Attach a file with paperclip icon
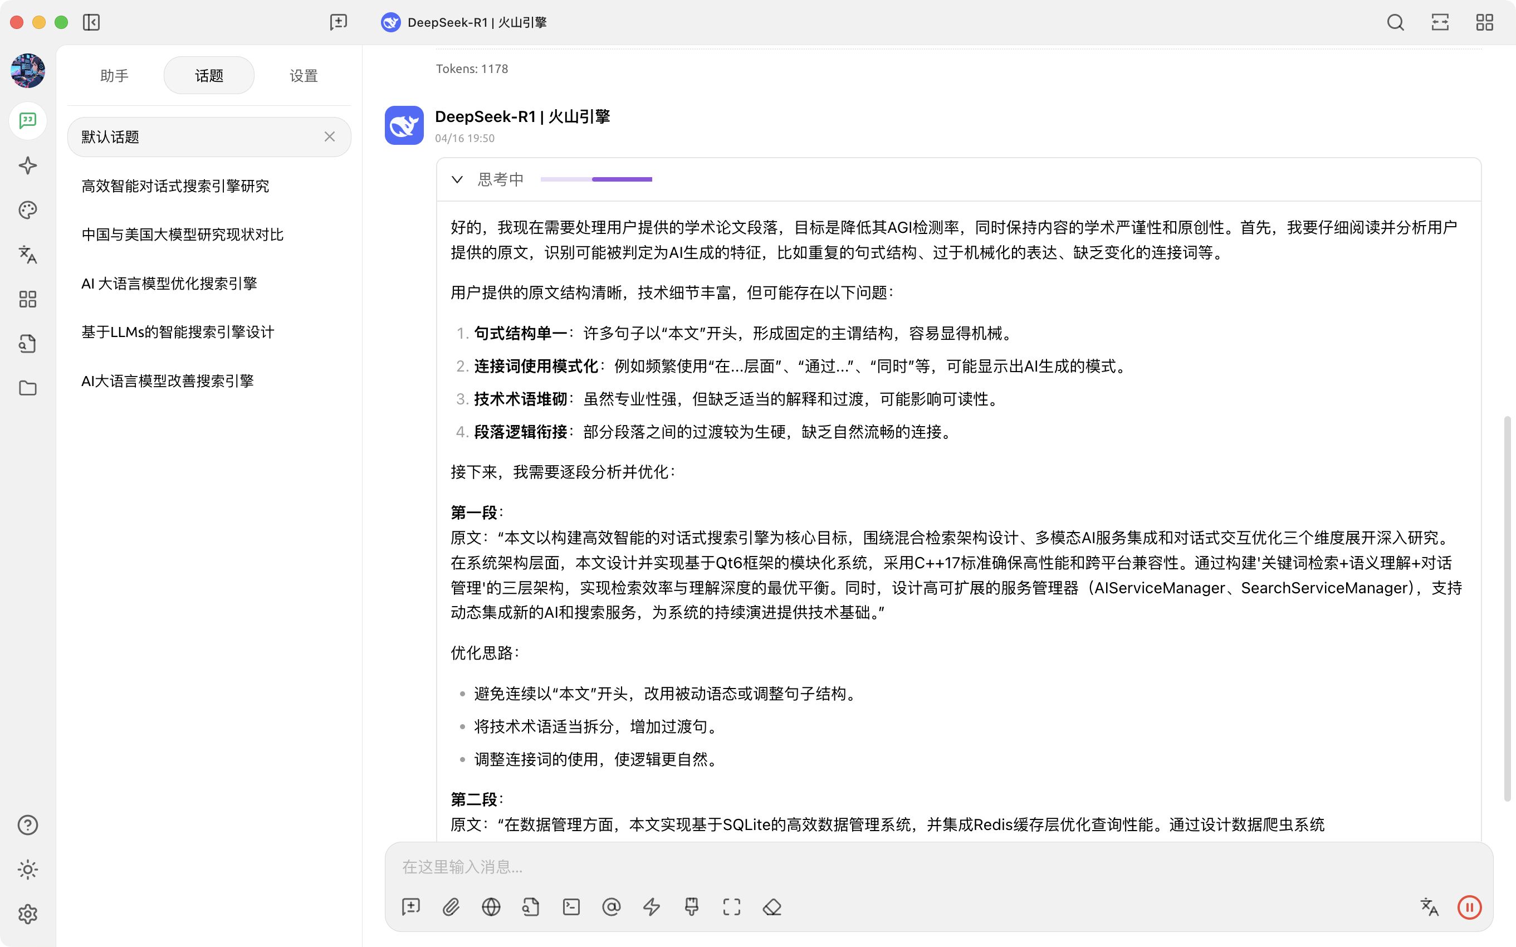The height and width of the screenshot is (947, 1516). [x=452, y=907]
